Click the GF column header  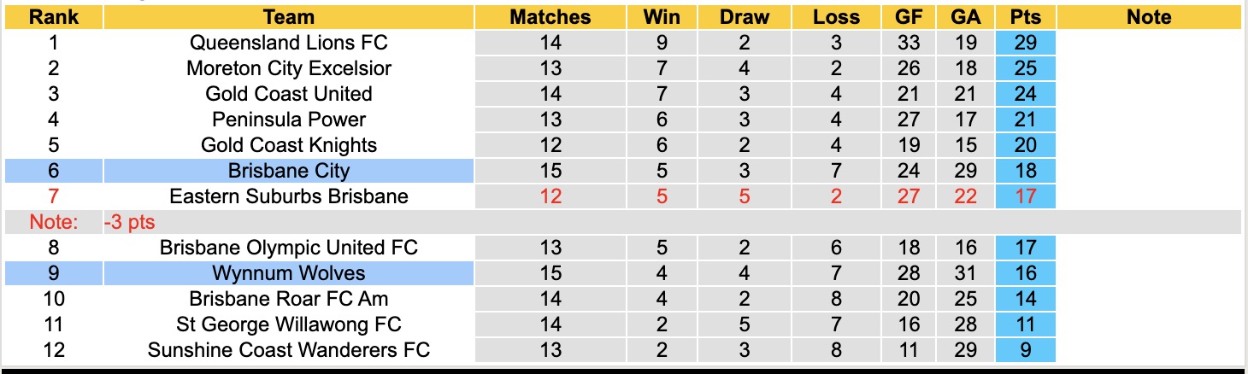tap(908, 17)
